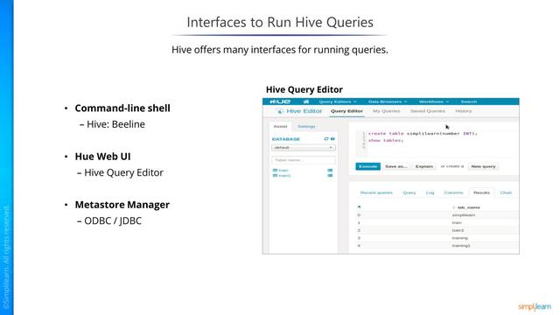This screenshot has height=315, width=560.
Task: Open the Query results tab
Action: click(409, 192)
